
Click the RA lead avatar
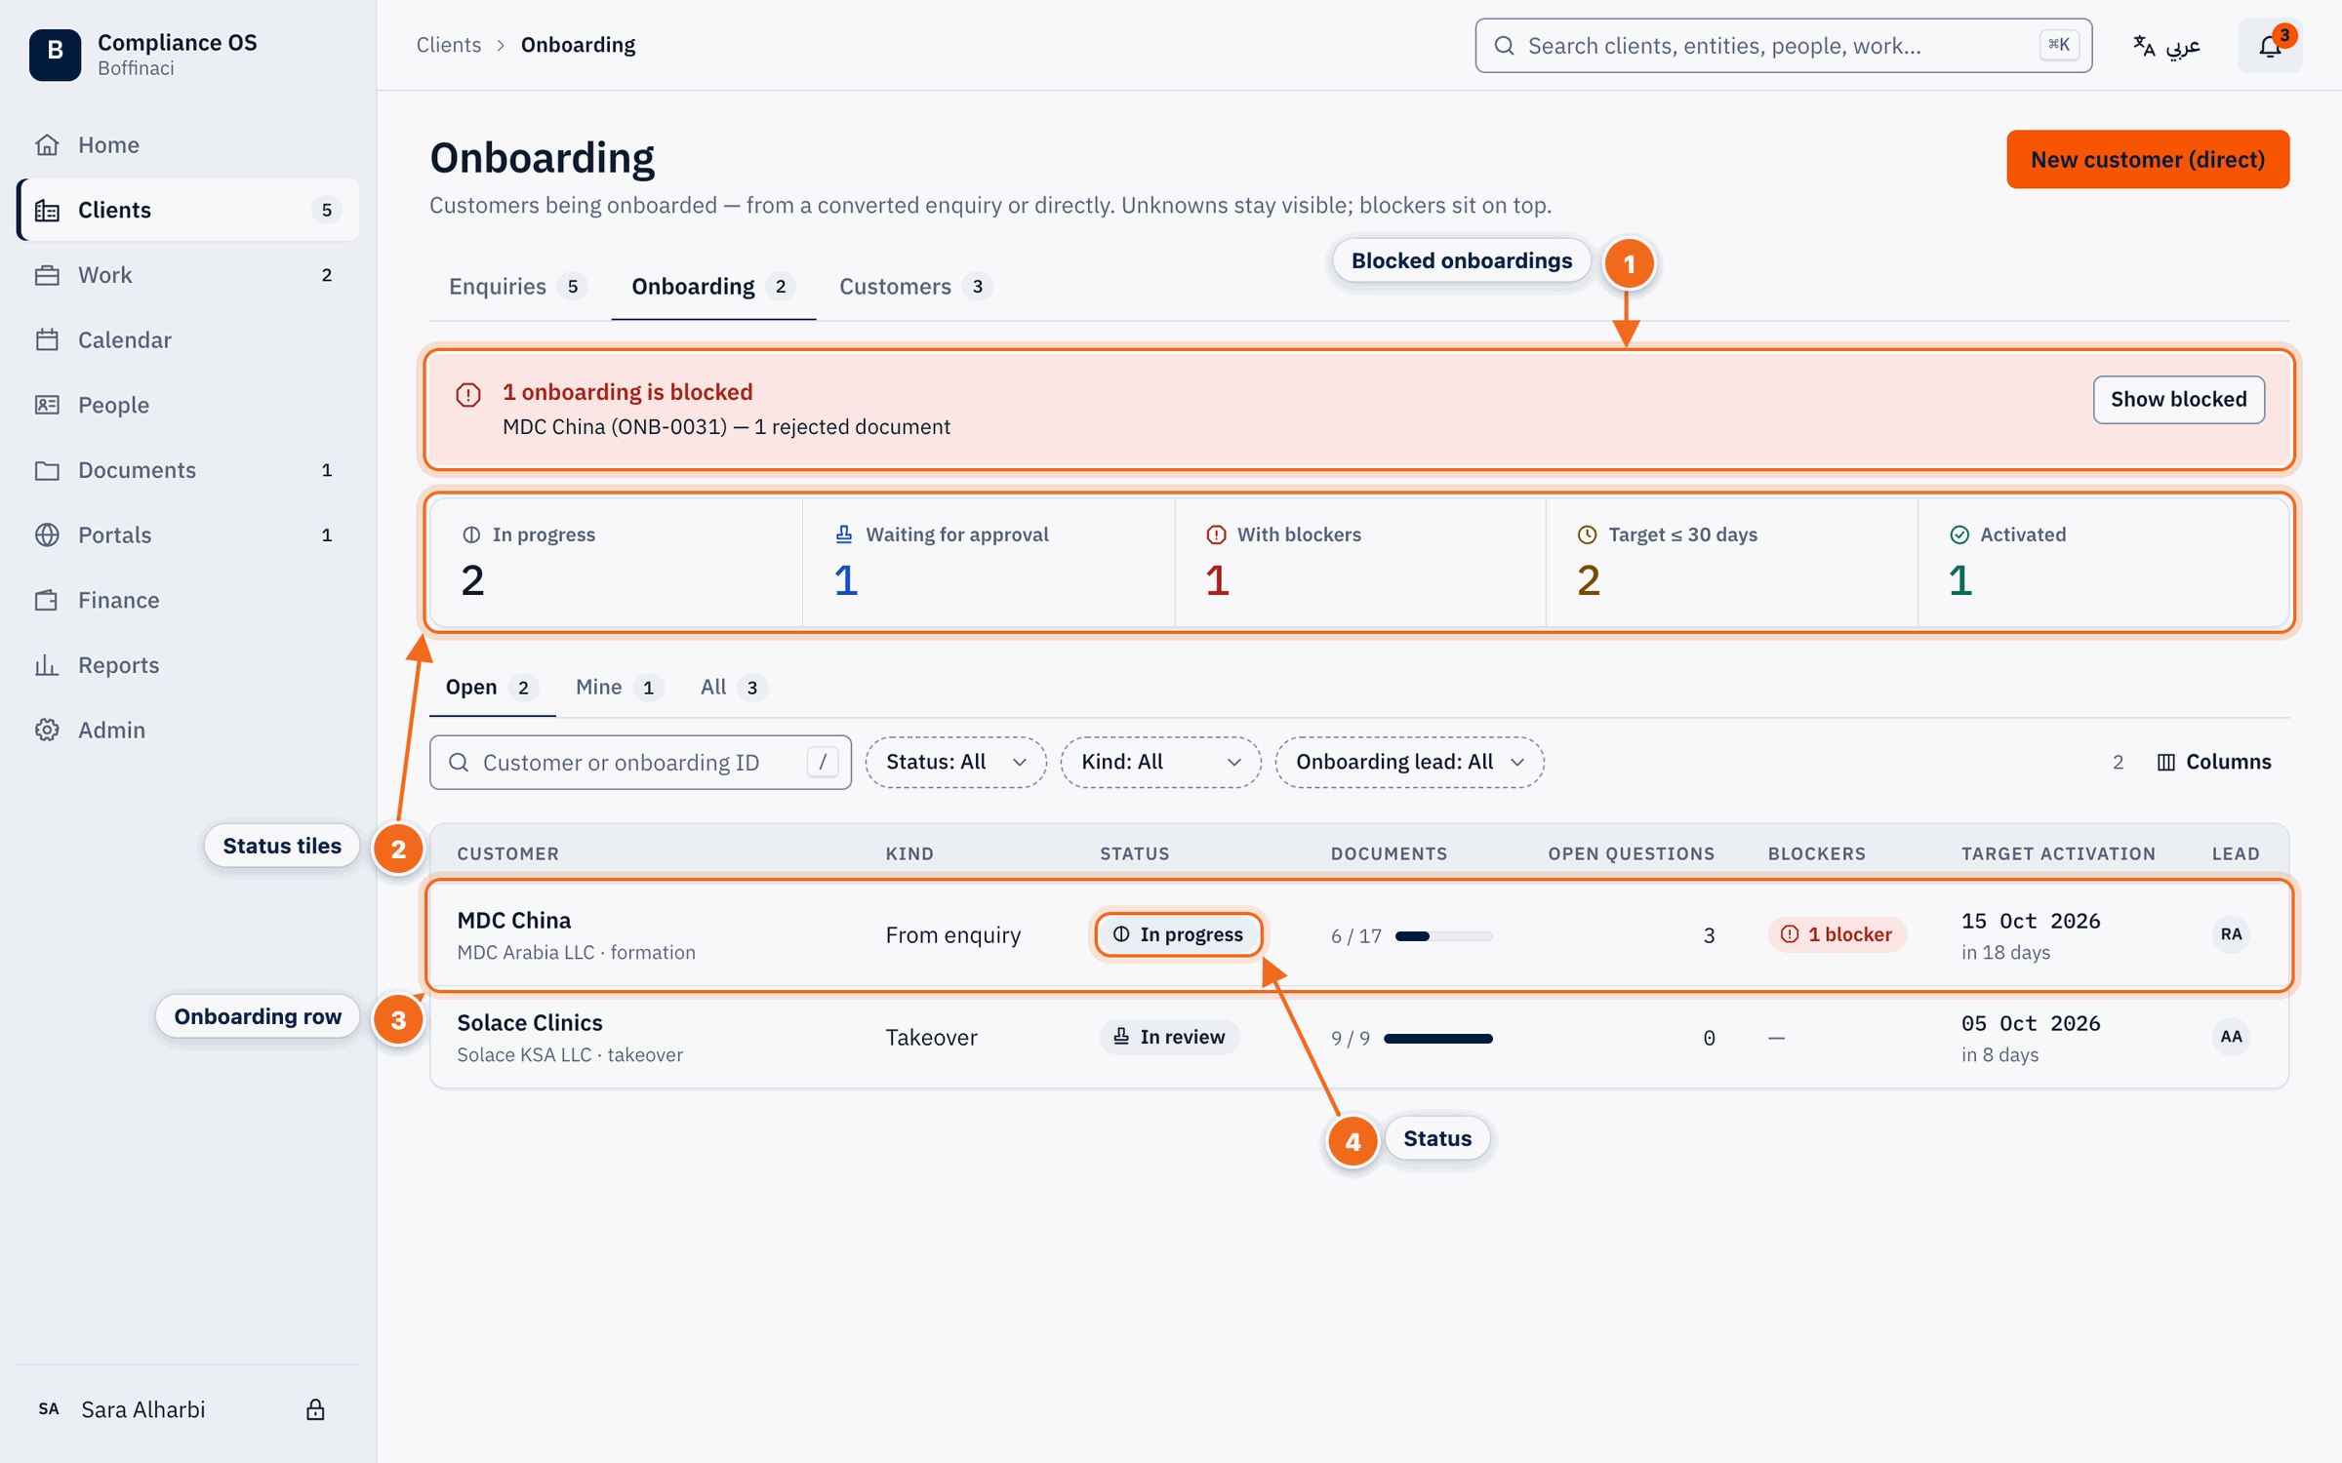pos(2231,934)
